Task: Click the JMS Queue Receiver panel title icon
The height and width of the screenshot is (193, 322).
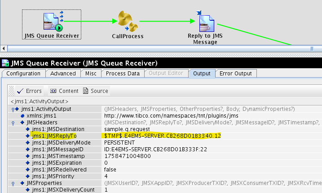Action: pos(5,63)
